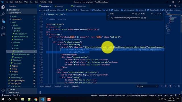Go to previous match in find widget
Viewport: 182px width, 102px height.
tap(152, 14)
